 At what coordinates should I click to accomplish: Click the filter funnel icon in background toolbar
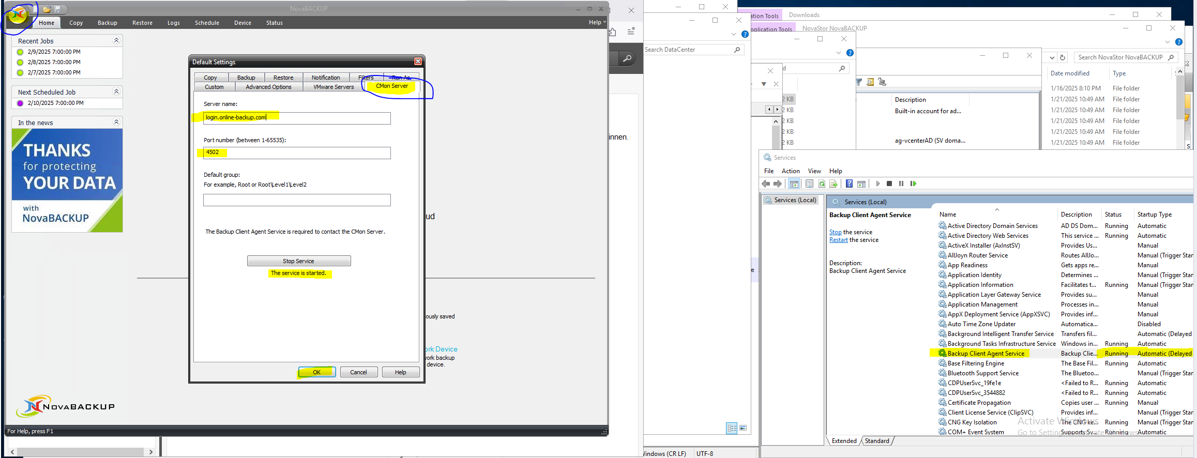(859, 82)
